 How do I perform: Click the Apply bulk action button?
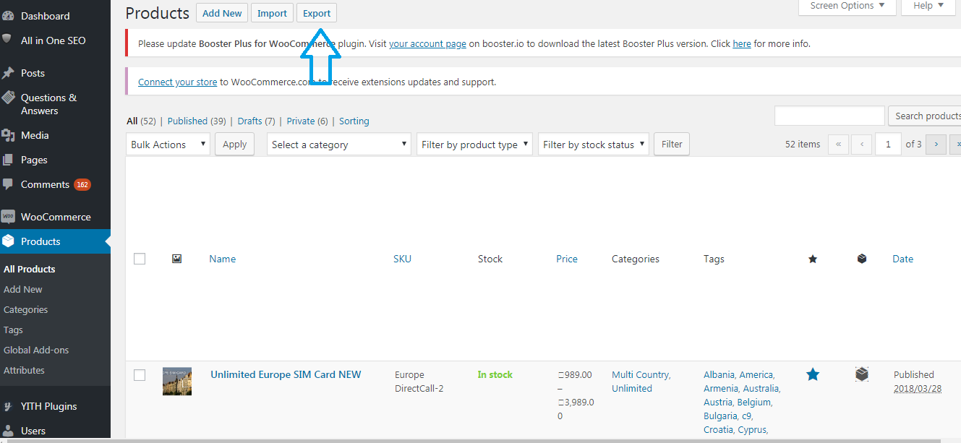[234, 145]
